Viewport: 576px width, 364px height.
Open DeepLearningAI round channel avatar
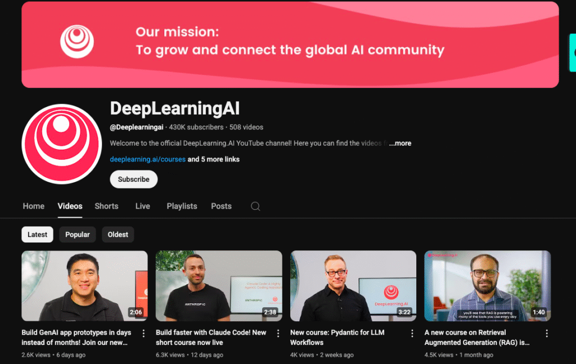click(62, 144)
